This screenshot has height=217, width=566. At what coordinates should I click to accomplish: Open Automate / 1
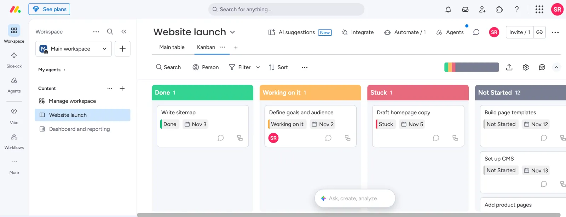[x=405, y=32]
